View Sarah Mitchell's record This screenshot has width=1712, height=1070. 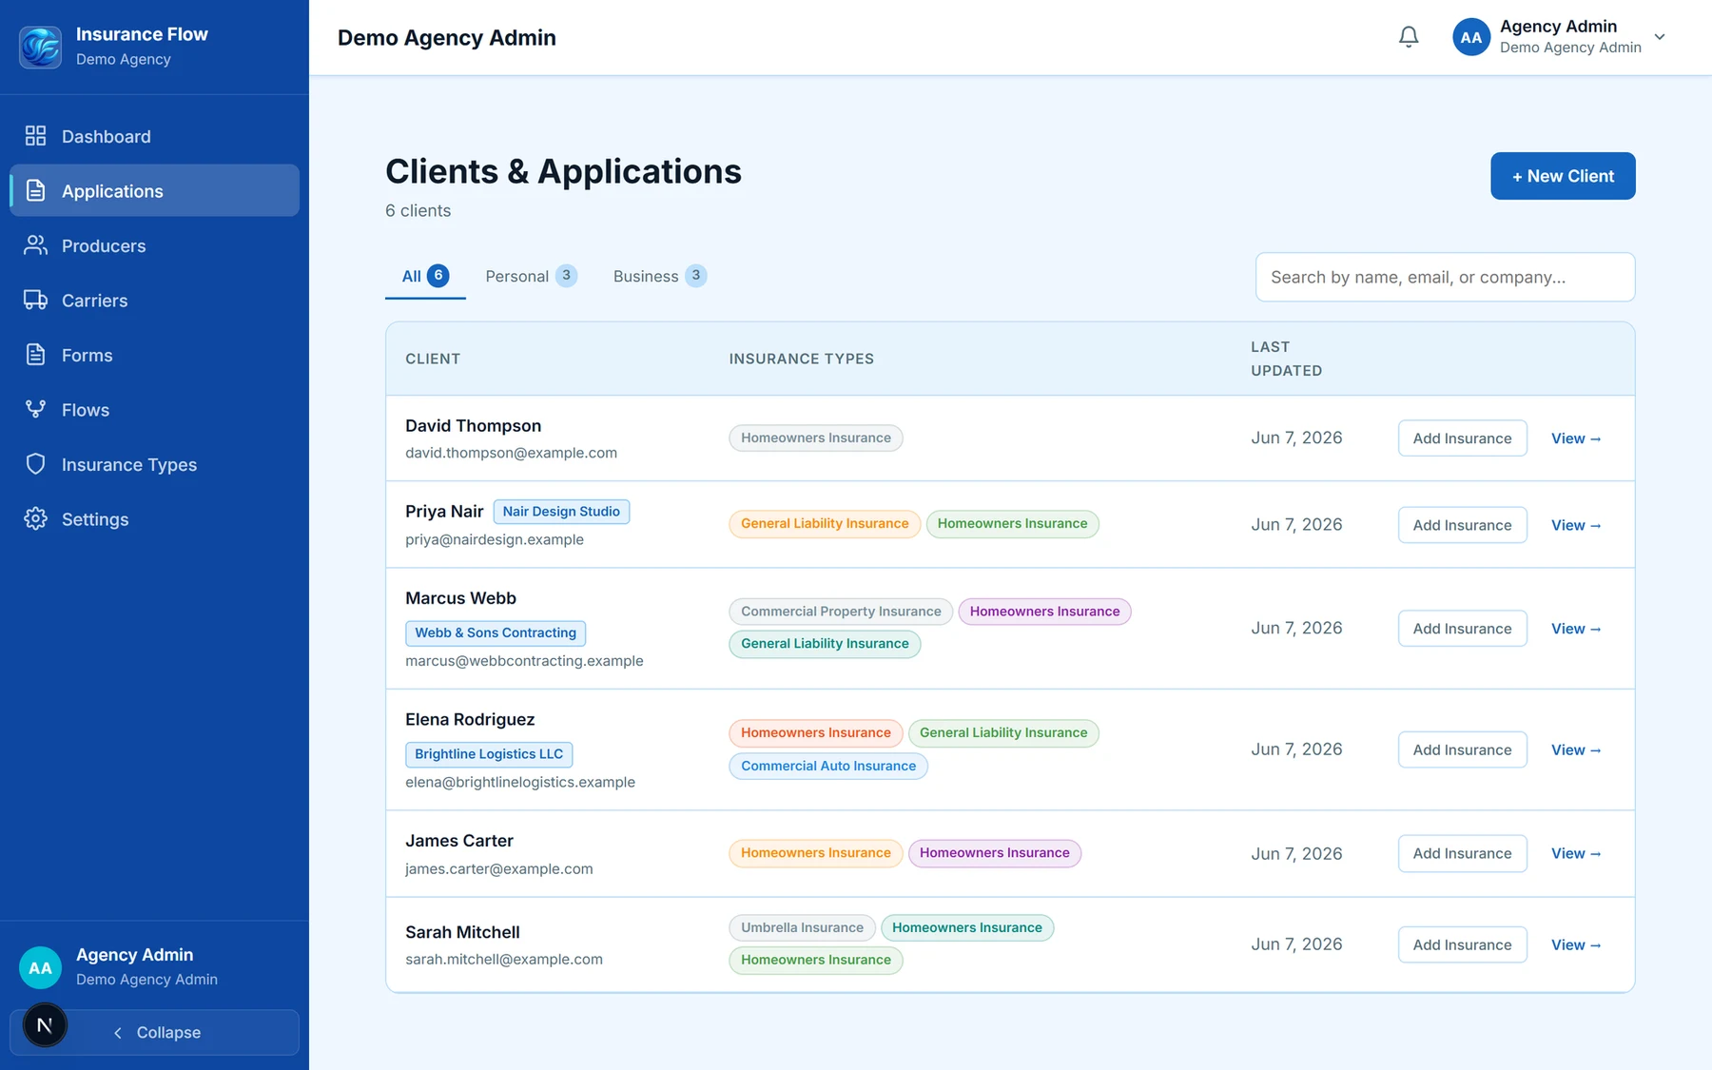(x=1576, y=944)
